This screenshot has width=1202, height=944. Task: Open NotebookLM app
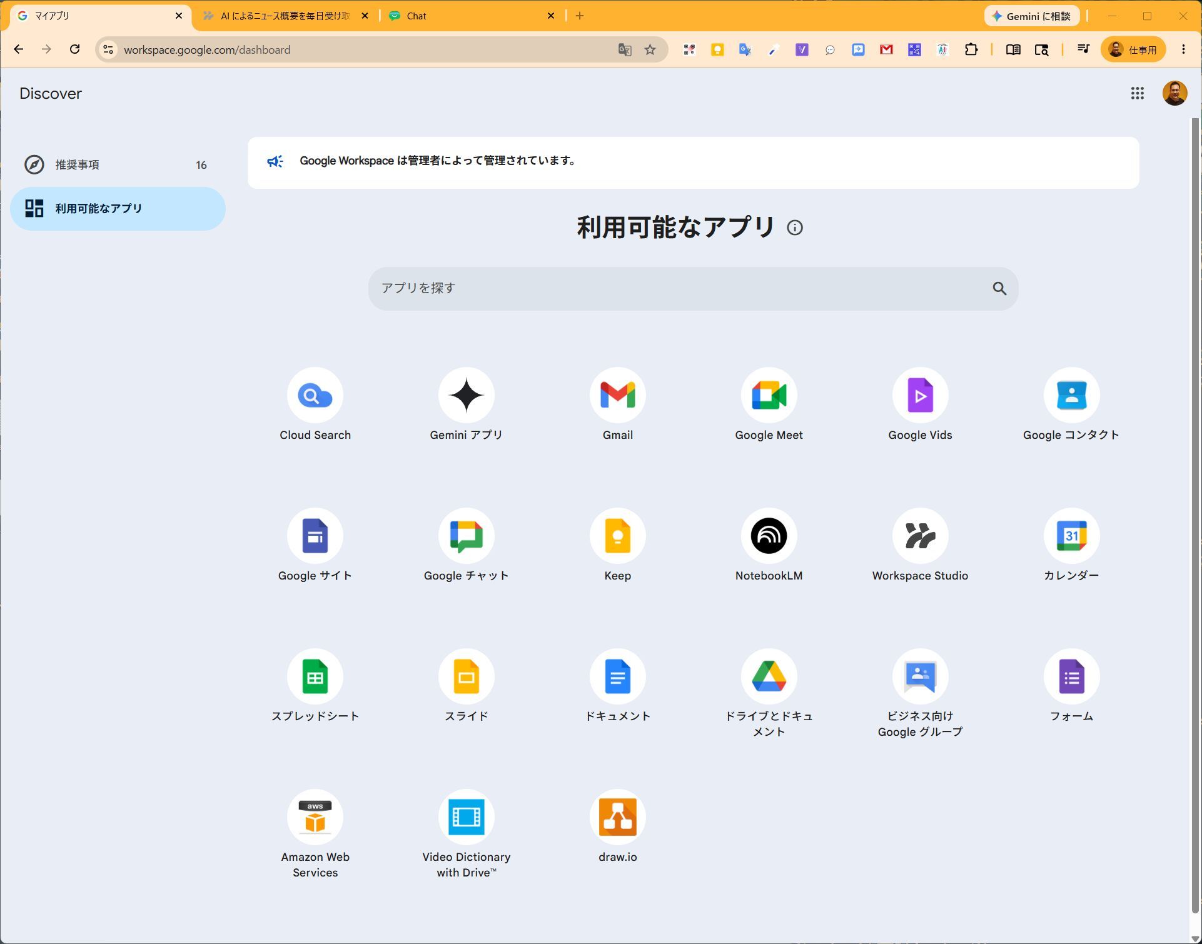769,545
